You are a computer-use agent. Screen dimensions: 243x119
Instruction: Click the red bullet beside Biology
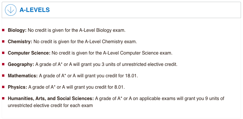[3, 30]
